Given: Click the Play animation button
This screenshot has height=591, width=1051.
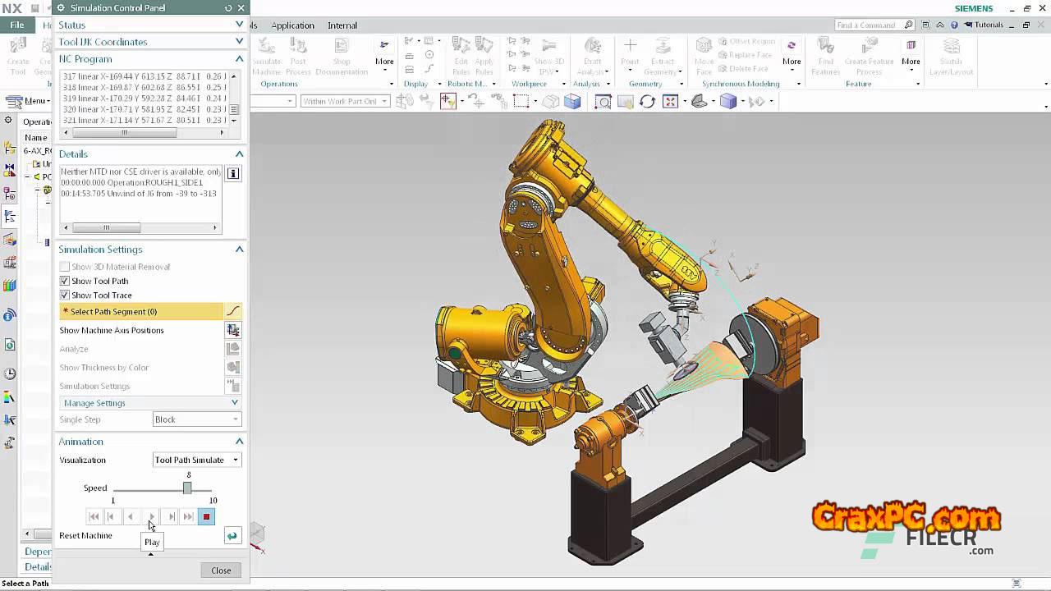Looking at the screenshot, I should pos(151,516).
